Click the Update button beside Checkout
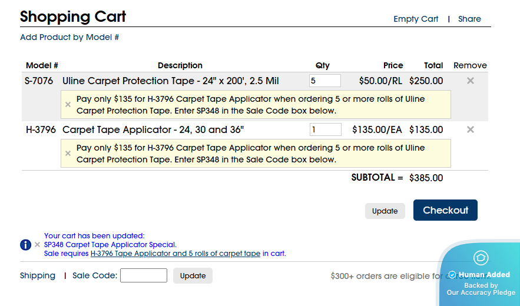 (x=385, y=211)
